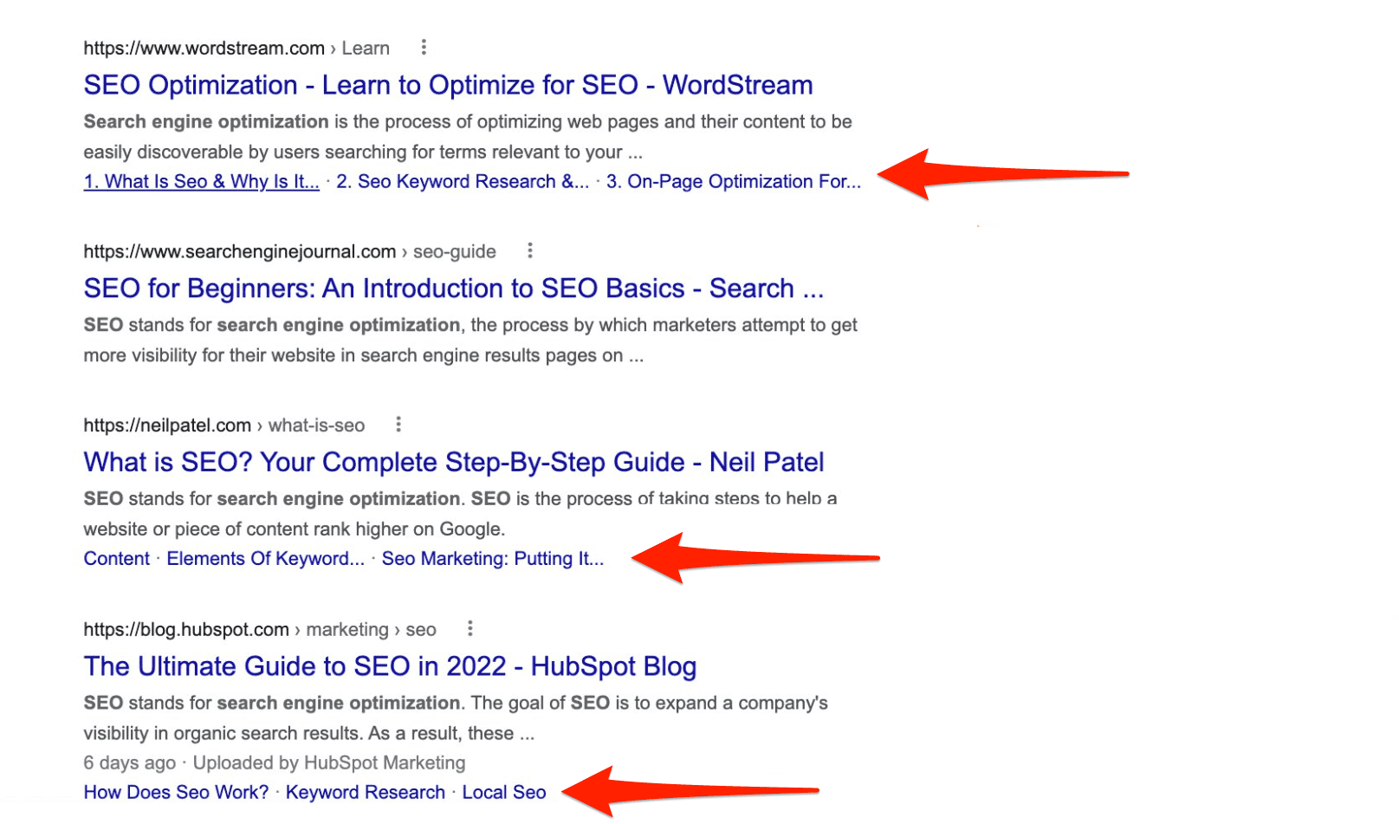The width and height of the screenshot is (1399, 824).
Task: Open the 'SEO Optimization - Learn to Optimize' title
Action: pos(448,85)
